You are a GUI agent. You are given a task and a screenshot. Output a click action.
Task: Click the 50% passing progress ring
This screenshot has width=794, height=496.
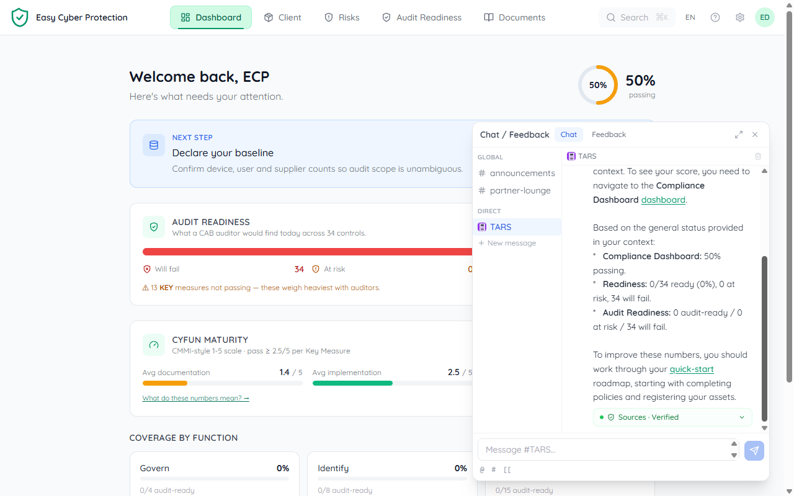point(598,85)
